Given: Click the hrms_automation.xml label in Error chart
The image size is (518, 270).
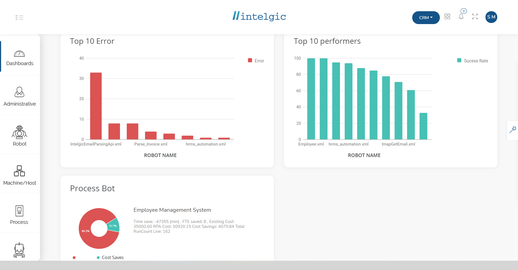Looking at the screenshot, I should pyautogui.click(x=206, y=144).
